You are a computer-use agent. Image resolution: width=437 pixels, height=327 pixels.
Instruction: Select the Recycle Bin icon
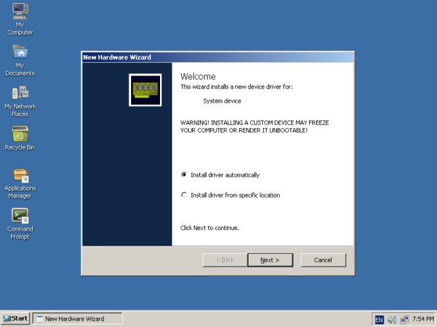(x=20, y=134)
